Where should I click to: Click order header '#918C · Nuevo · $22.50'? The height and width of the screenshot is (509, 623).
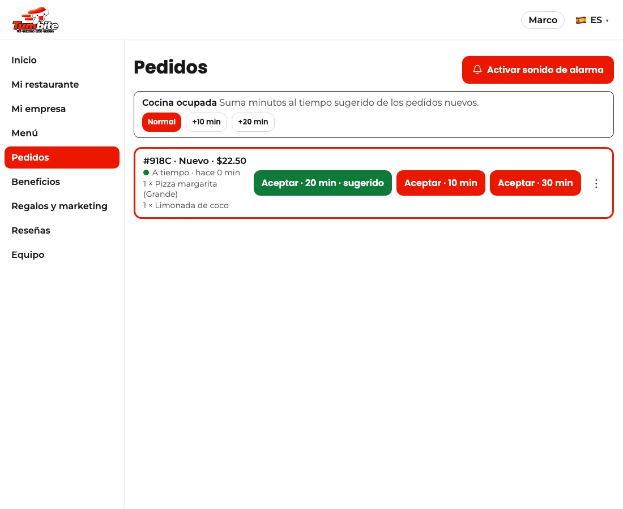[x=195, y=161]
